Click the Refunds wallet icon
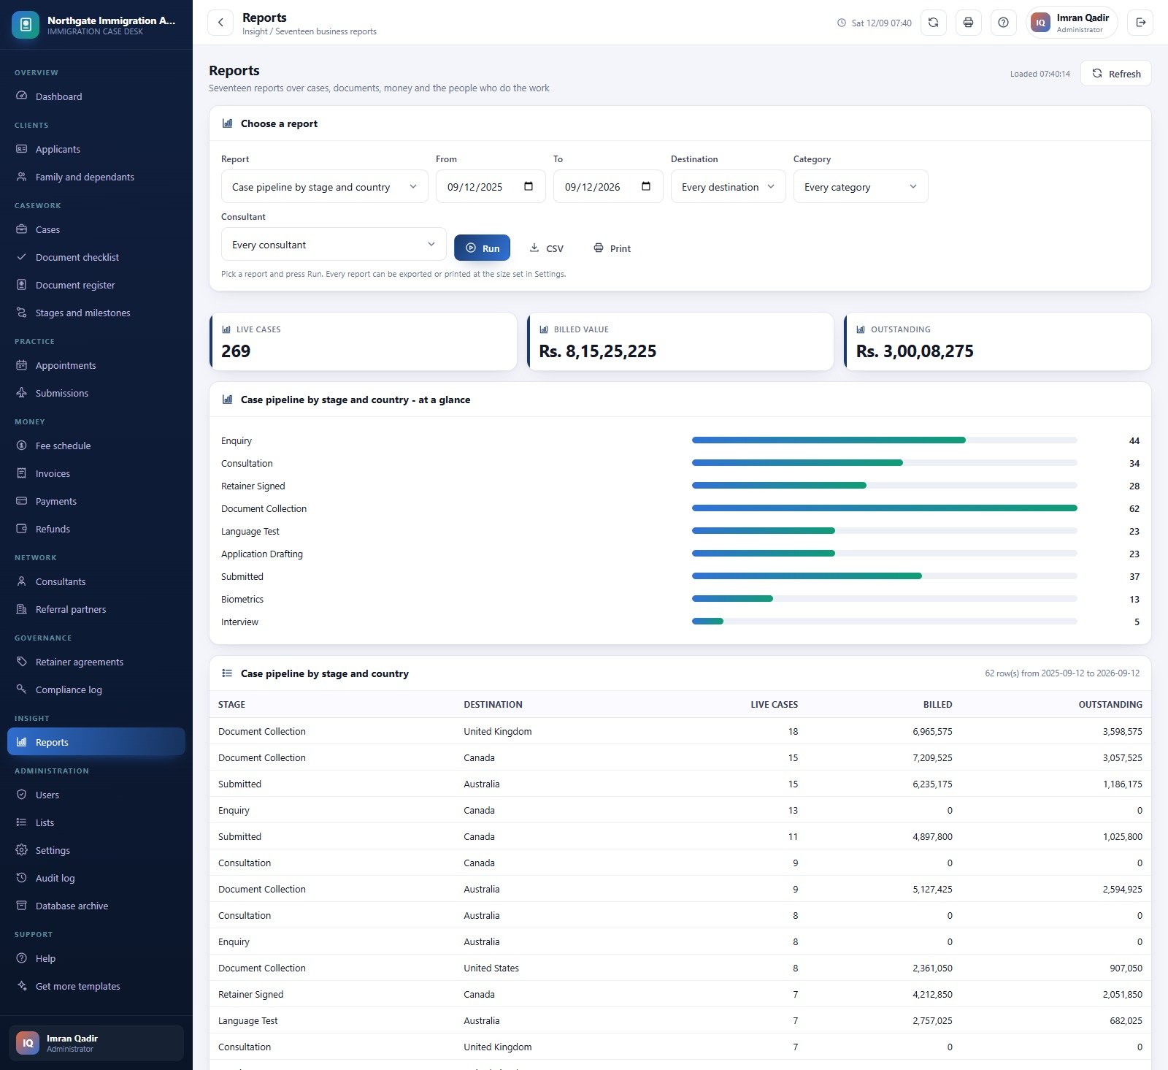1168x1070 pixels. tap(22, 529)
